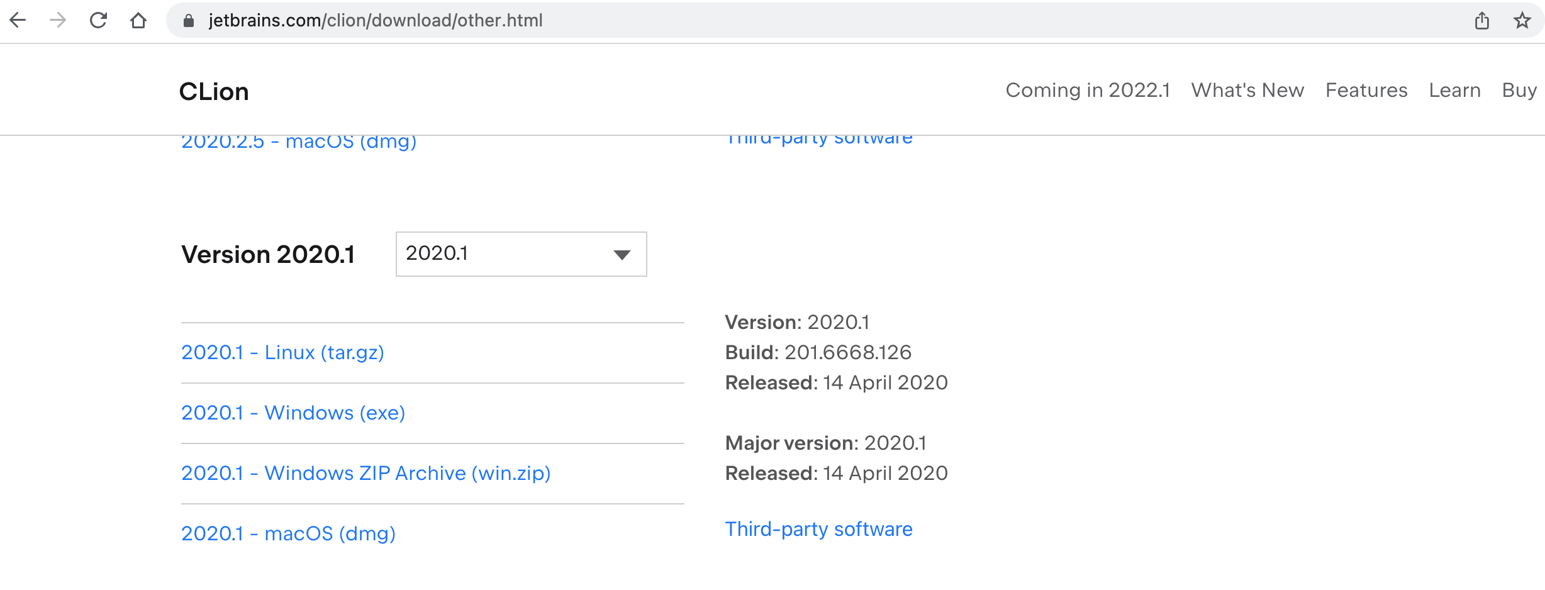Click the Version: 2020.1 details line
Screen dimensions: 1545x590
(797, 323)
